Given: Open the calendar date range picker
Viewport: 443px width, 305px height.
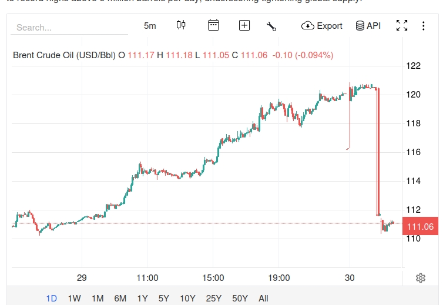Looking at the screenshot, I should pyautogui.click(x=213, y=25).
